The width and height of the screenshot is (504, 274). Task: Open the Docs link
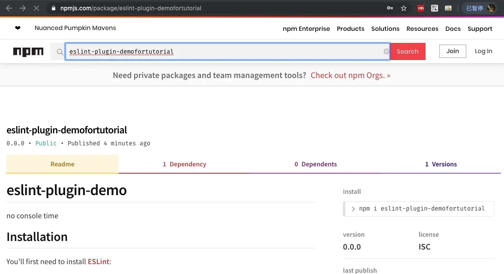pos(453,29)
